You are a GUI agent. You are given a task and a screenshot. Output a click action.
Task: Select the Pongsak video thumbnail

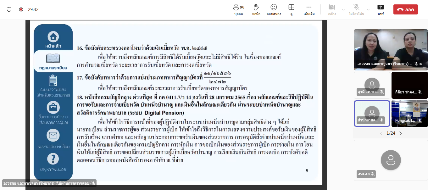coord(409,113)
